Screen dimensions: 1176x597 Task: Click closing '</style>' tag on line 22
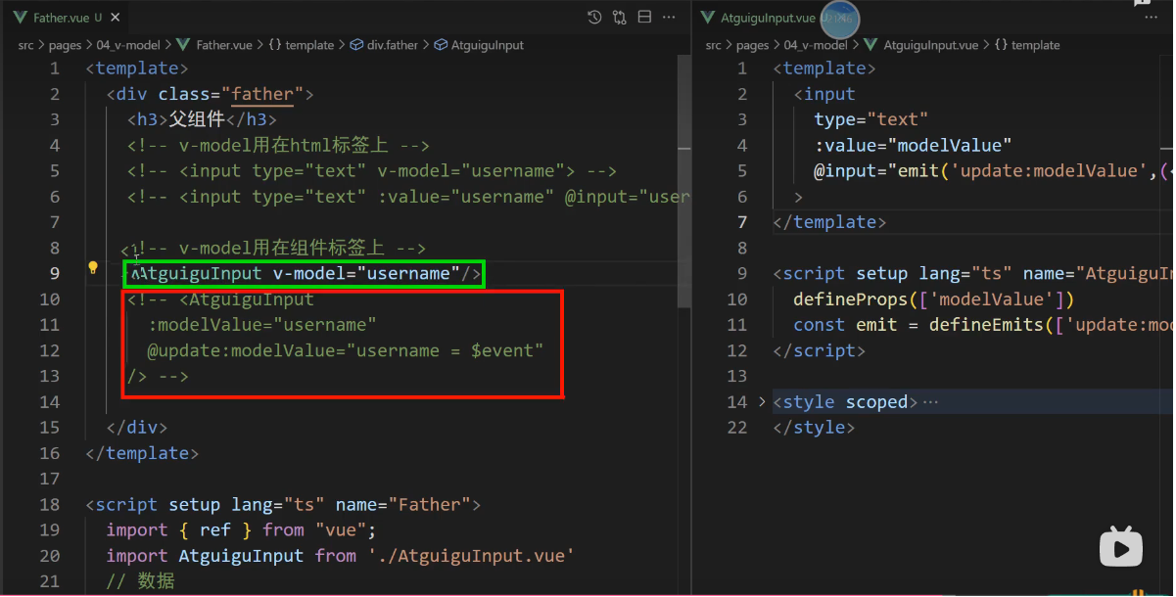(814, 428)
